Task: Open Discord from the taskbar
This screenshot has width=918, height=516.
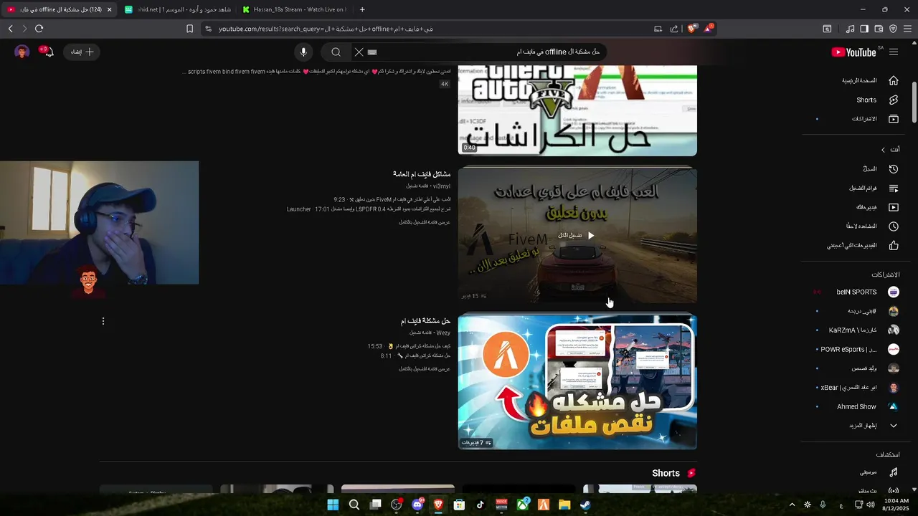Action: point(417,505)
